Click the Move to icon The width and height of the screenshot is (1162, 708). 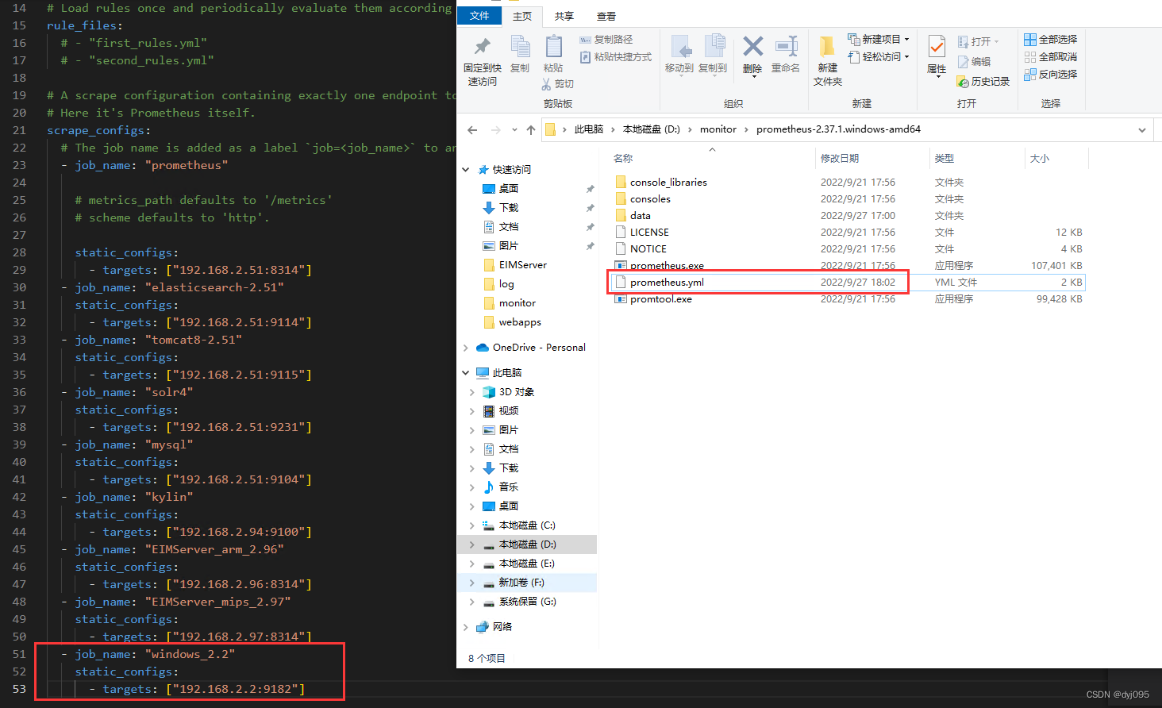[x=679, y=46]
